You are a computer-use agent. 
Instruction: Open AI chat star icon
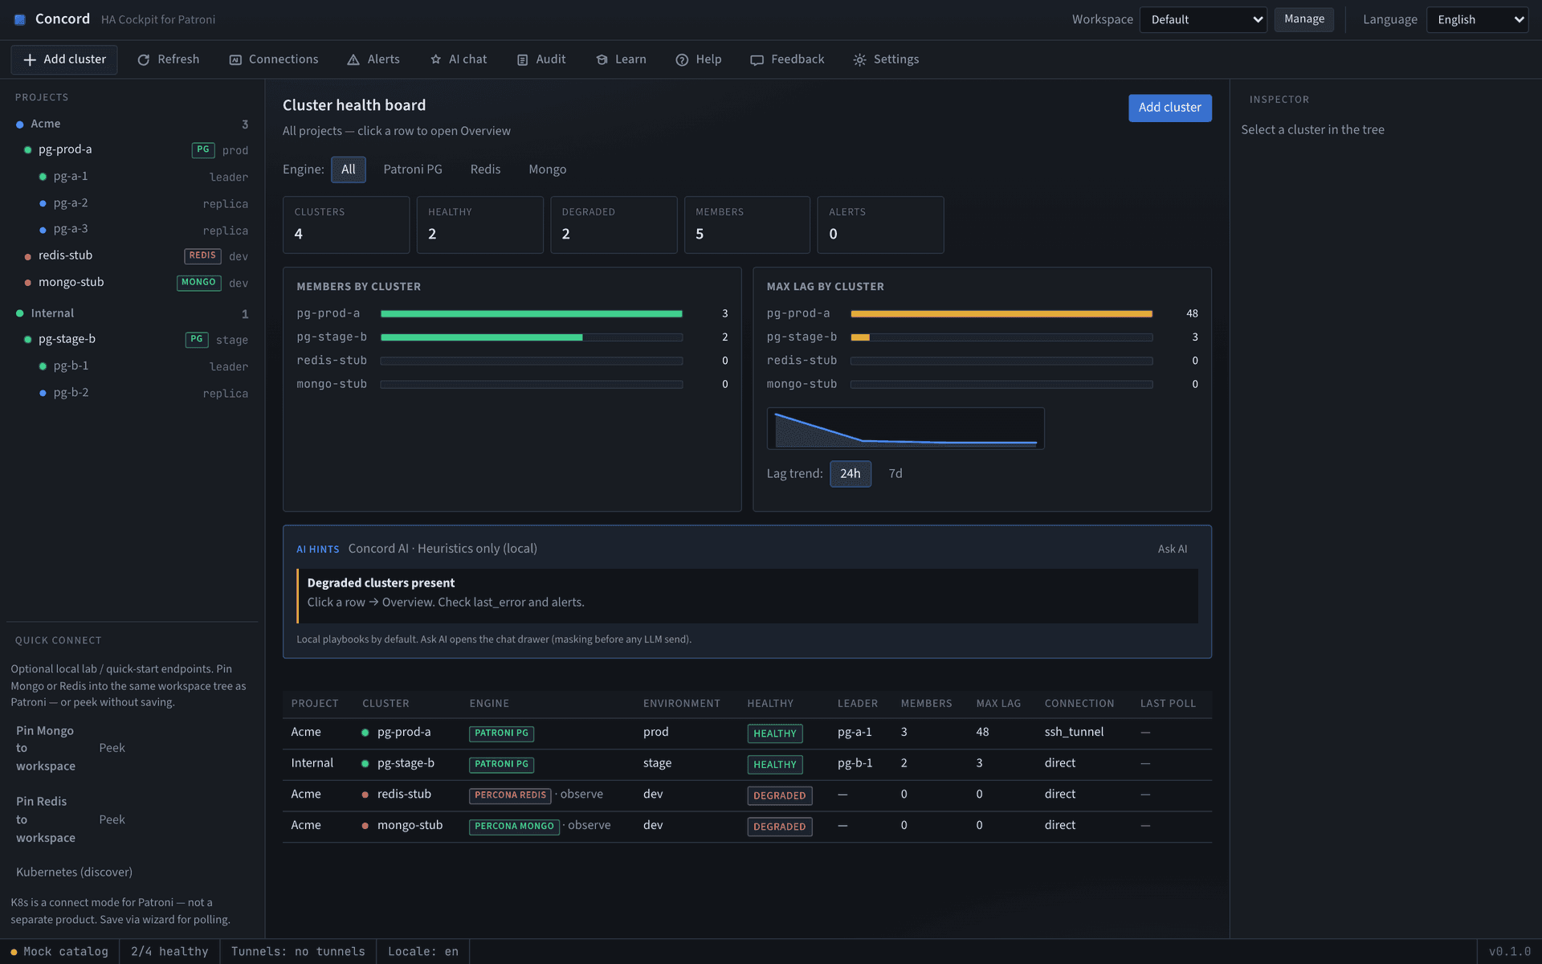click(435, 59)
